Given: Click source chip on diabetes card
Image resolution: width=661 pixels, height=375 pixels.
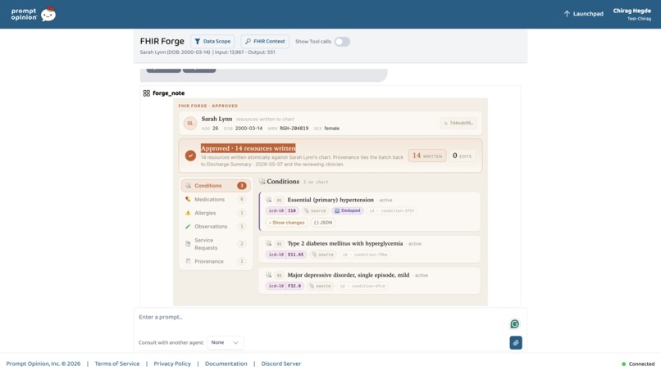Looking at the screenshot, I should tap(322, 255).
